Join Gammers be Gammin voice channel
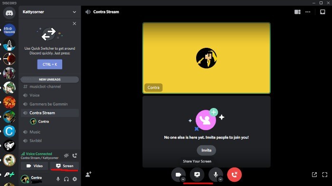 [50, 104]
